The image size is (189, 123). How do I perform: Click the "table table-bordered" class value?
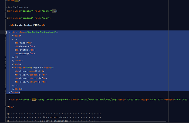42,32
